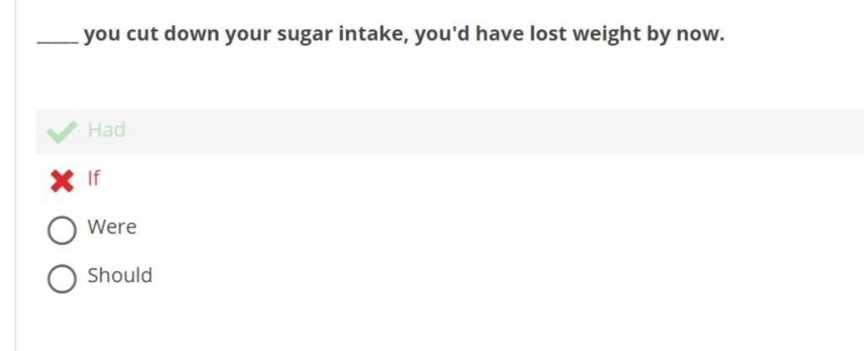Click the question sentence about sugar intake
This screenshot has width=864, height=351.
click(381, 34)
